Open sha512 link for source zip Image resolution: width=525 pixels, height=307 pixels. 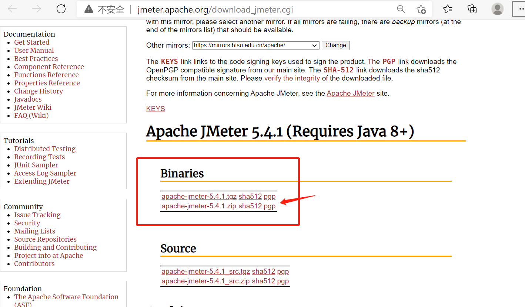264,281
